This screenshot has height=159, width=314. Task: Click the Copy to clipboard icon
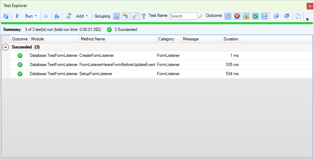tap(299, 16)
